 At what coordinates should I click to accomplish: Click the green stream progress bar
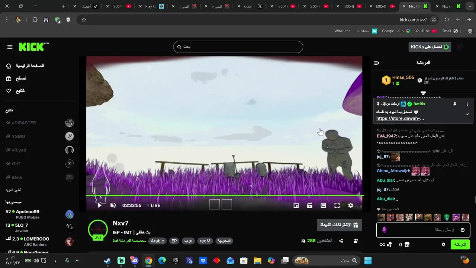point(225,195)
